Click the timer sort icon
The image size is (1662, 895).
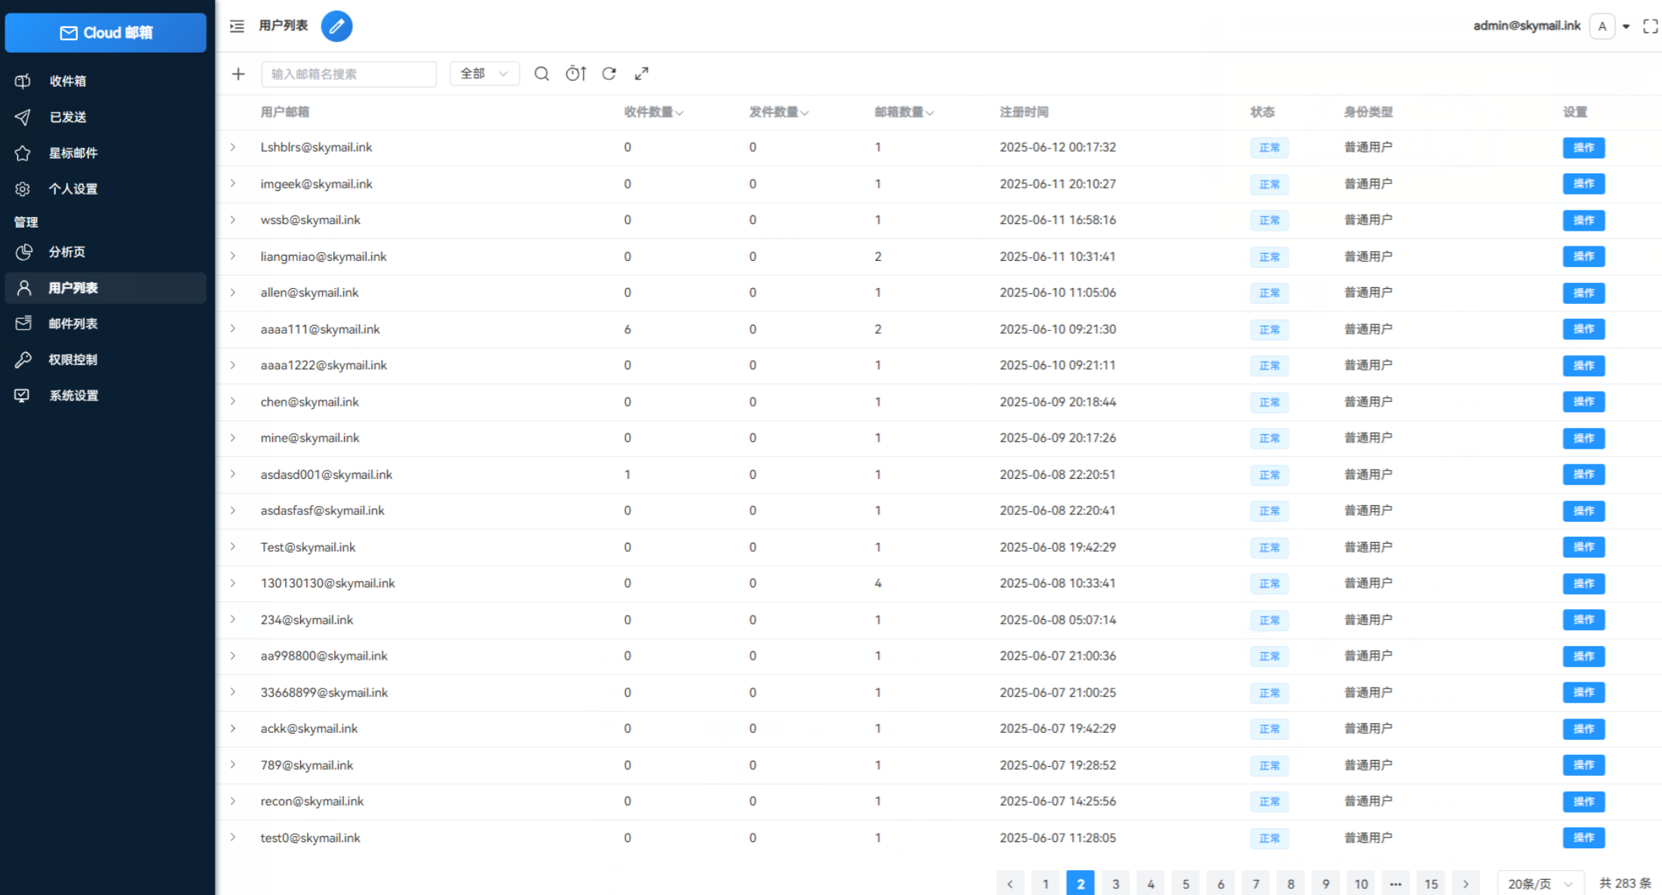click(x=576, y=74)
